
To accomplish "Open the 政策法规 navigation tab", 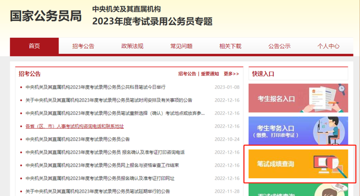I will click(x=132, y=46).
